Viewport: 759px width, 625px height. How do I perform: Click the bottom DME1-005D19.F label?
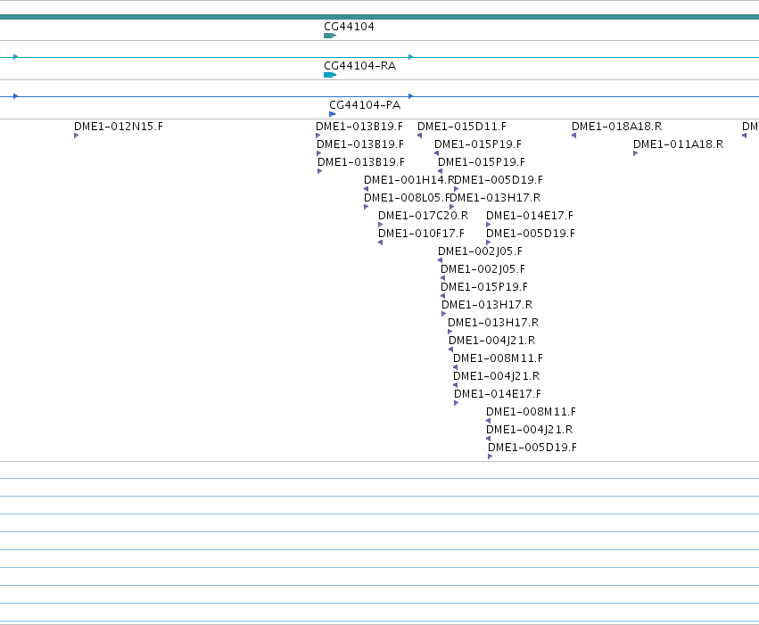[532, 448]
